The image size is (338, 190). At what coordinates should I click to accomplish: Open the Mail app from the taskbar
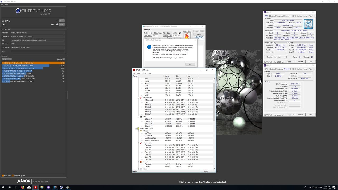(29, 187)
